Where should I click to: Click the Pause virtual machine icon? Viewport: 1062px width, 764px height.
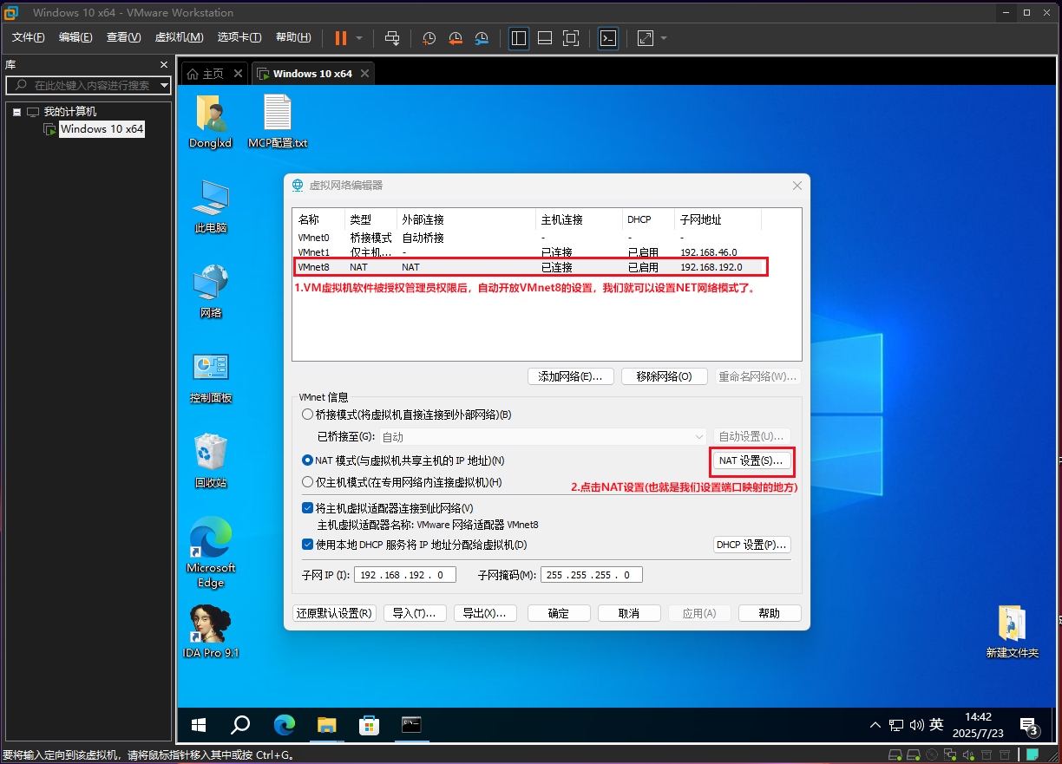pyautogui.click(x=340, y=38)
